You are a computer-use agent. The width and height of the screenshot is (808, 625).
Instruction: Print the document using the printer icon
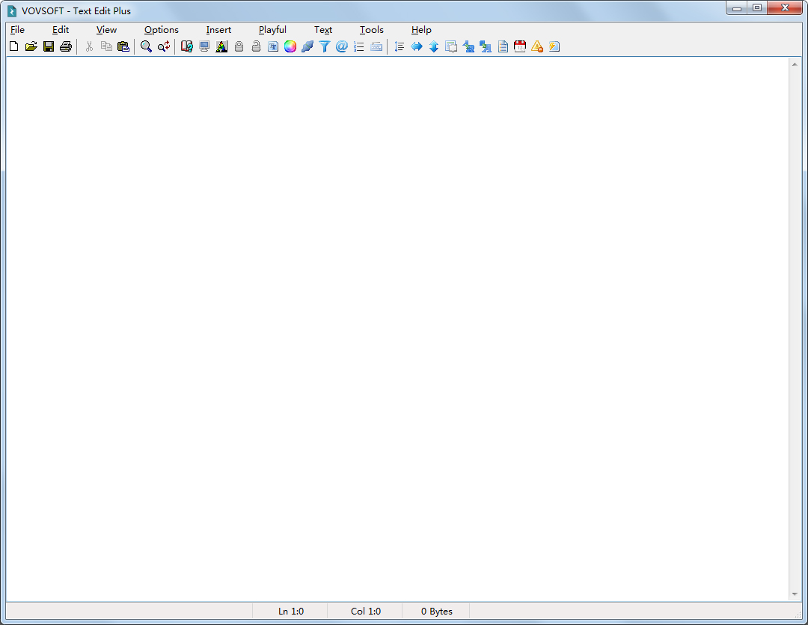pyautogui.click(x=65, y=46)
